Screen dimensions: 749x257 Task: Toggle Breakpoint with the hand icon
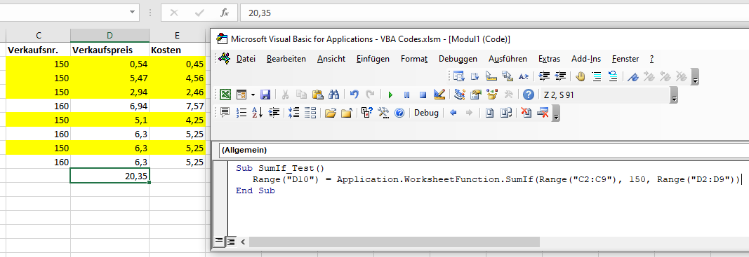pos(581,76)
